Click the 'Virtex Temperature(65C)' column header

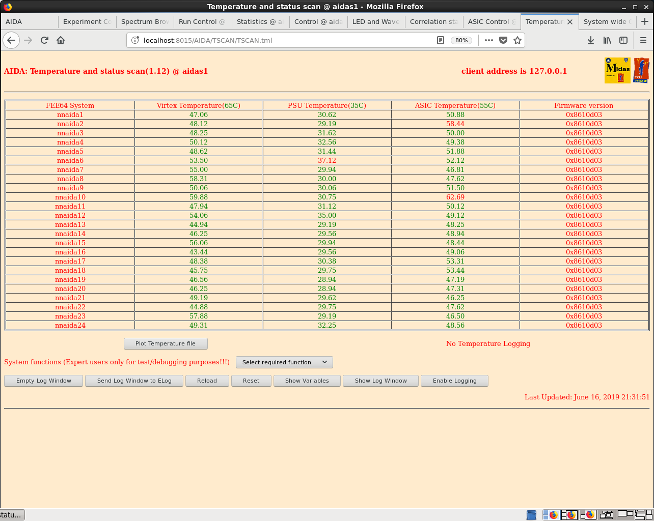(x=199, y=105)
